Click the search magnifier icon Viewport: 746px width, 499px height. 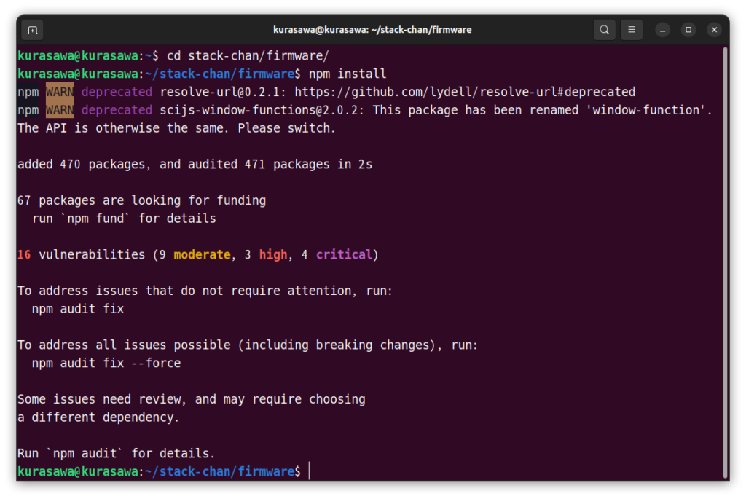point(604,30)
